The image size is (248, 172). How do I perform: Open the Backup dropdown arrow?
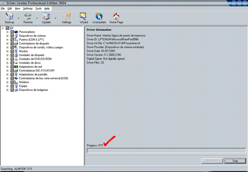[x=19, y=18]
